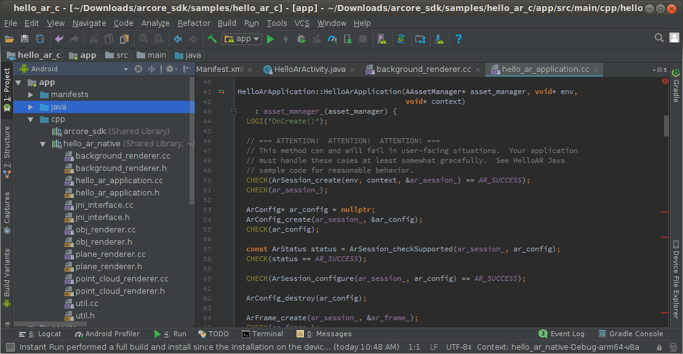Open the Build menu
The image size is (683, 354).
(226, 23)
